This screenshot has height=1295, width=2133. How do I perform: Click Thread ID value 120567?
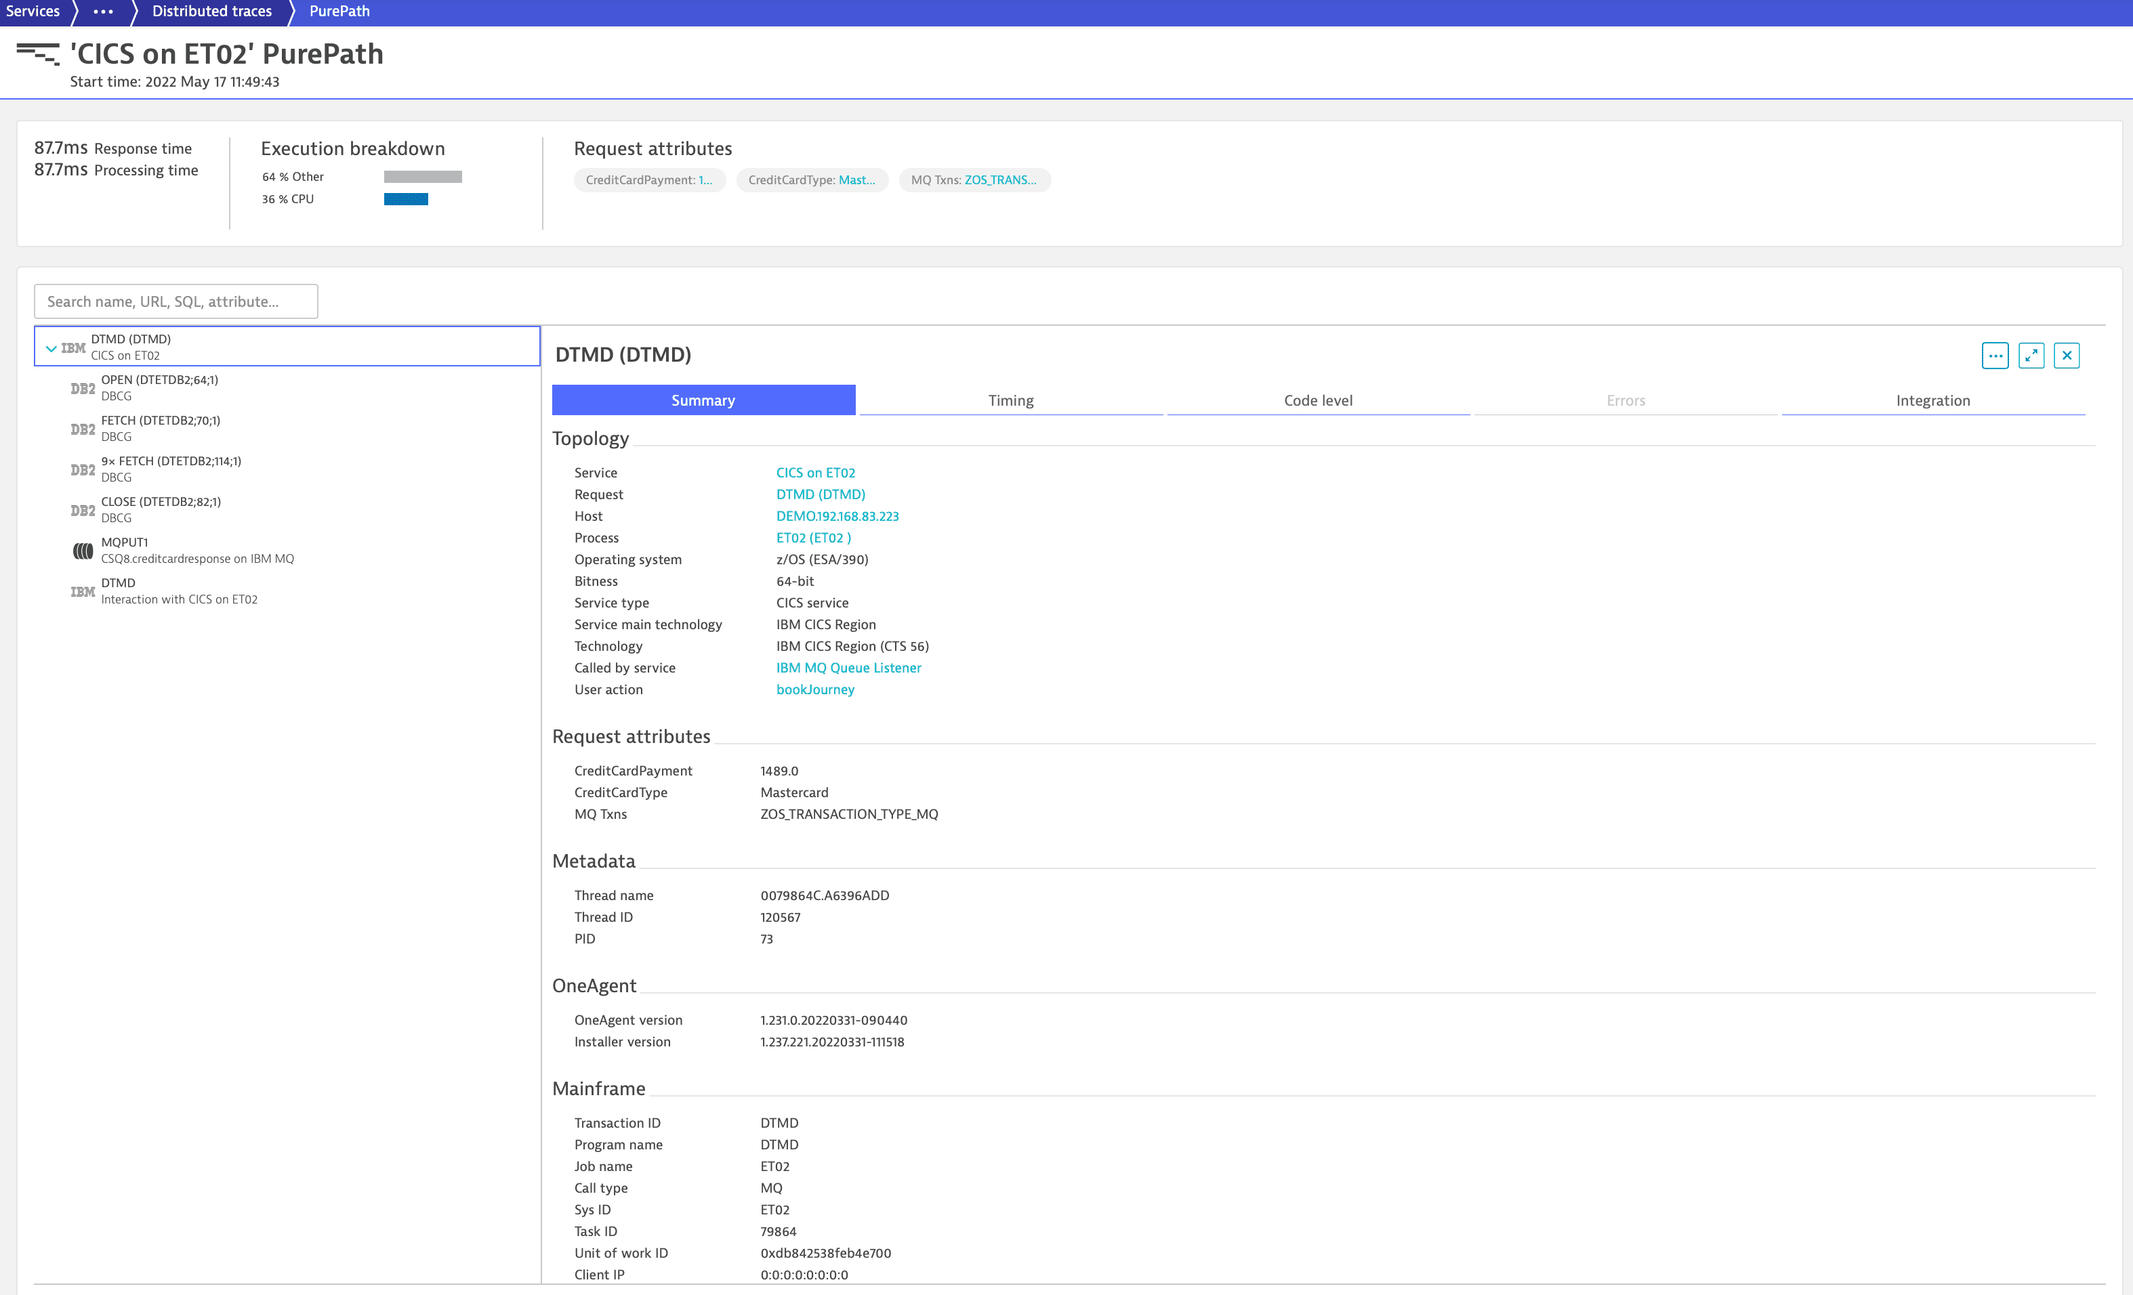780,916
